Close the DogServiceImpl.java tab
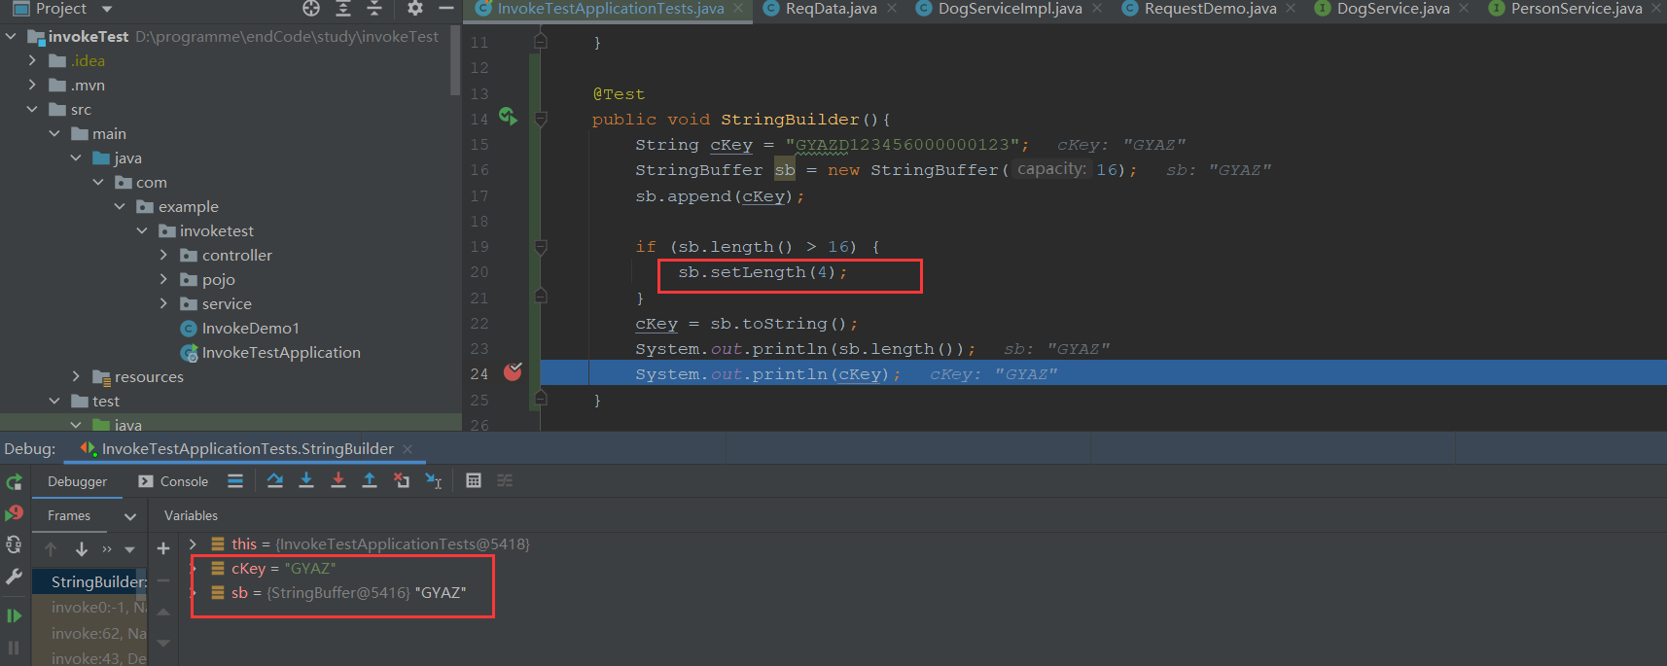This screenshot has width=1667, height=666. pos(1097,9)
